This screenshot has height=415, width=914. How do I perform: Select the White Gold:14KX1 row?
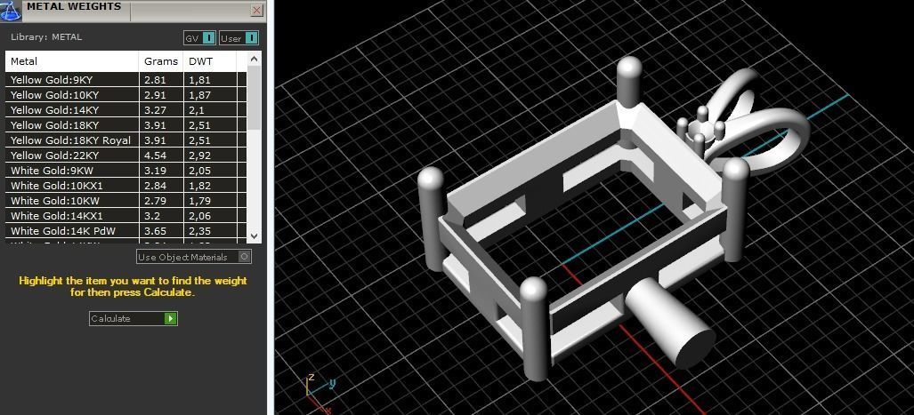pos(125,216)
